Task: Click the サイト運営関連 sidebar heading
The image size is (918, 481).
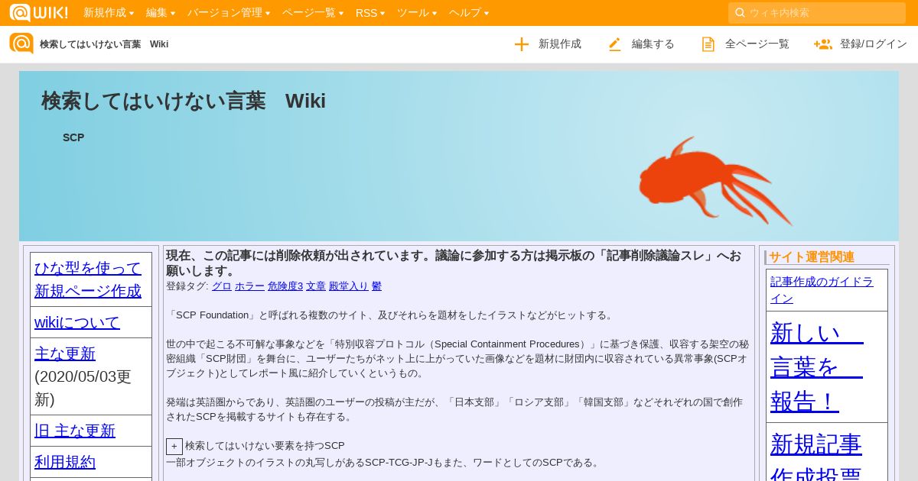Action: pyautogui.click(x=812, y=257)
